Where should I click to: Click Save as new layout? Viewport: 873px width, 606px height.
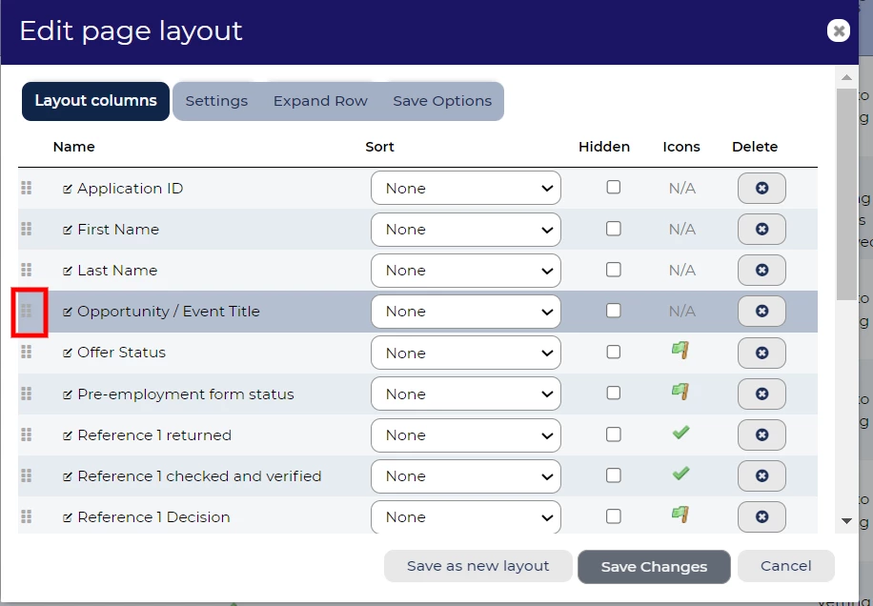coord(477,566)
